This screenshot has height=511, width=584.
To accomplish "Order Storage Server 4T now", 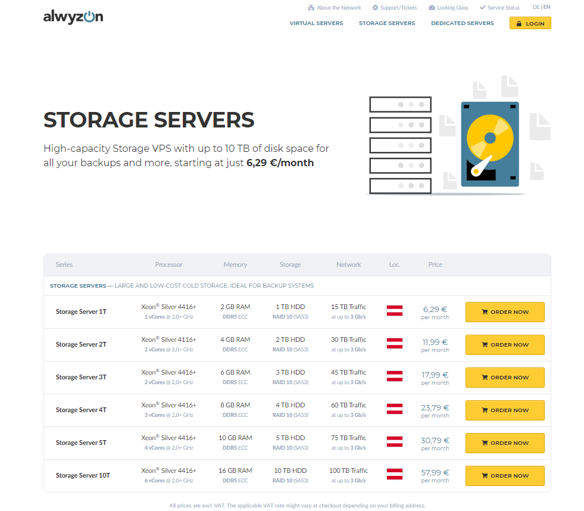I will [505, 410].
